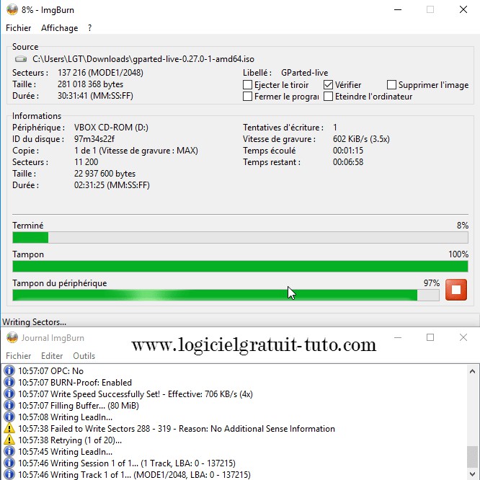This screenshot has width=480, height=480.
Task: Click the 00:06:58 remaining time value
Action: [x=348, y=162]
